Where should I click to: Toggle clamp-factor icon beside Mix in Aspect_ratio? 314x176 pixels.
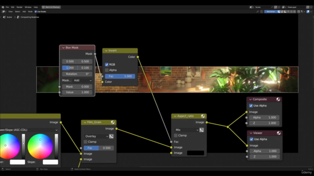click(202, 130)
